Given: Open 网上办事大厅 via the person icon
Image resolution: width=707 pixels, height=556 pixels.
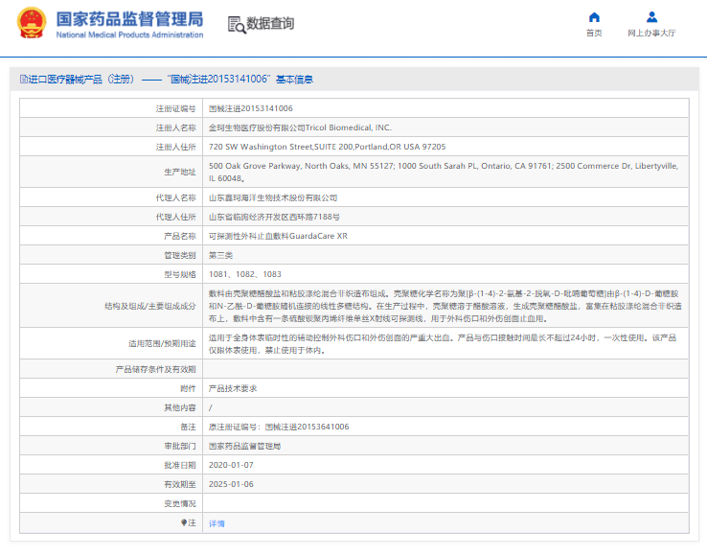Looking at the screenshot, I should coord(651,17).
